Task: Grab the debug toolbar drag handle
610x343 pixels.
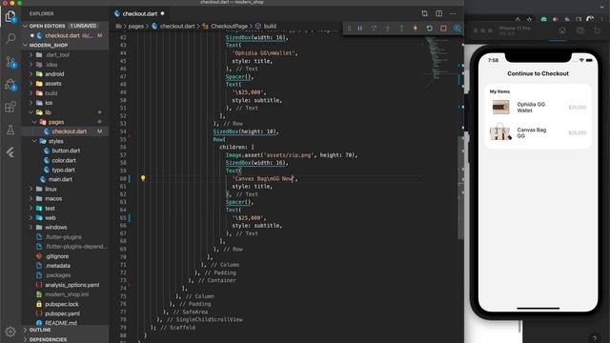Action: click(349, 28)
